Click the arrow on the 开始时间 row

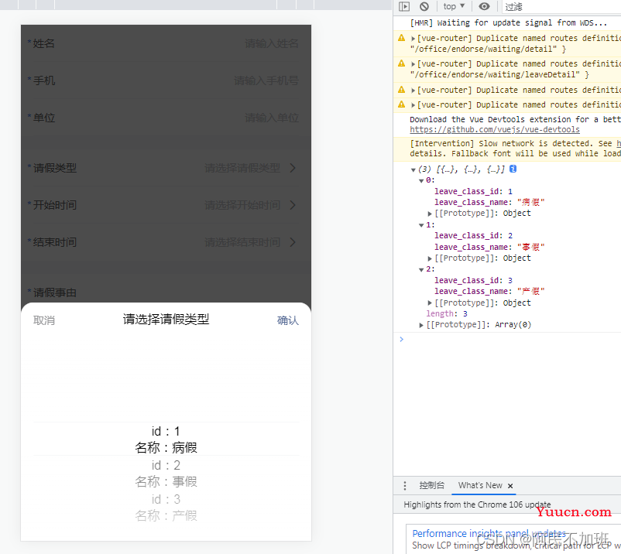coord(293,205)
